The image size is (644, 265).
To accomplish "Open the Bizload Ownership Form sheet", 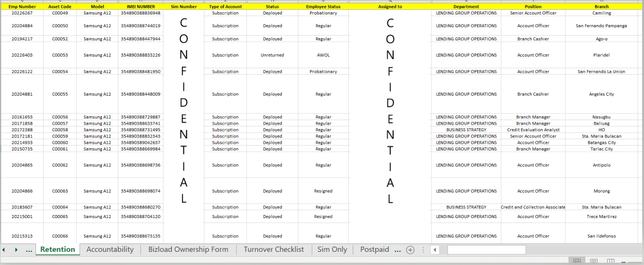I will pos(188,250).
